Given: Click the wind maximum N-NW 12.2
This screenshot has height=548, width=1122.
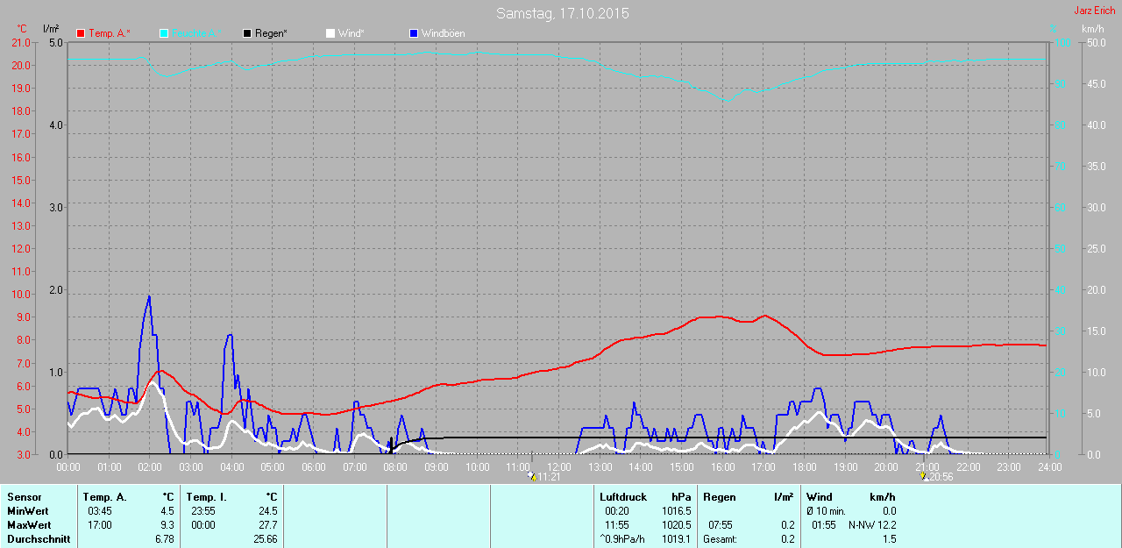Looking at the screenshot, I should pyautogui.click(x=872, y=525).
